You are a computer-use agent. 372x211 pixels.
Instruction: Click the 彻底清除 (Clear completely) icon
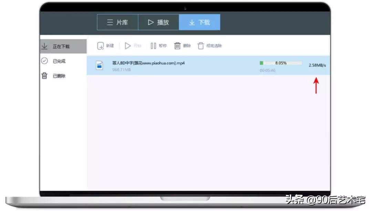(x=200, y=45)
